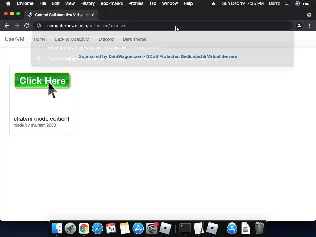Open the Help menu
This screenshot has height=237, width=316.
click(188, 3)
